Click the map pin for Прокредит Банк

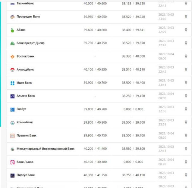186,17
